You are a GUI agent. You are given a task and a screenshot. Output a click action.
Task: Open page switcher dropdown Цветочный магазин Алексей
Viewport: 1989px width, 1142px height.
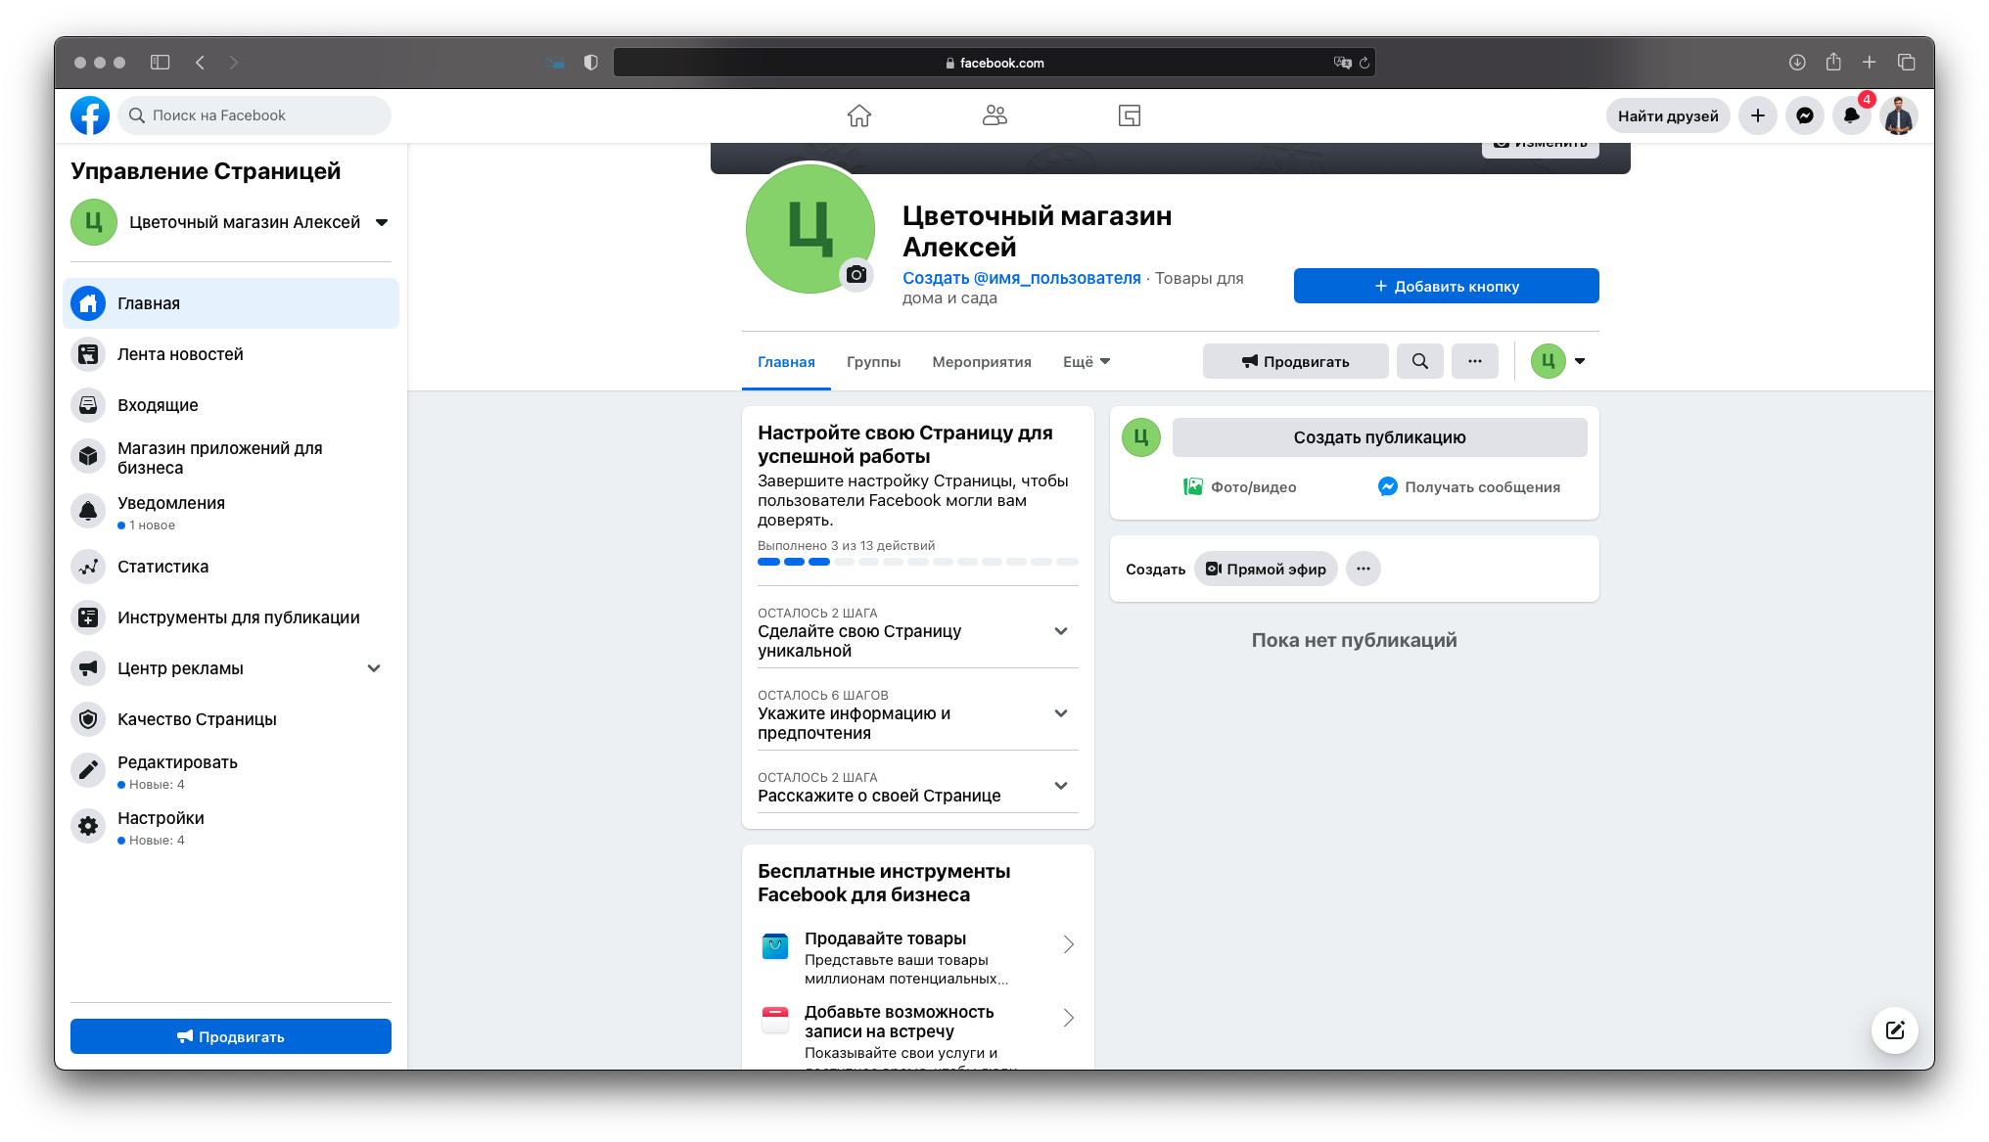(231, 222)
